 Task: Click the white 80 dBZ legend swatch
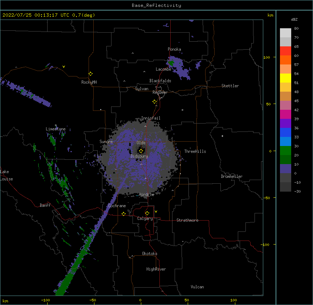(x=285, y=33)
